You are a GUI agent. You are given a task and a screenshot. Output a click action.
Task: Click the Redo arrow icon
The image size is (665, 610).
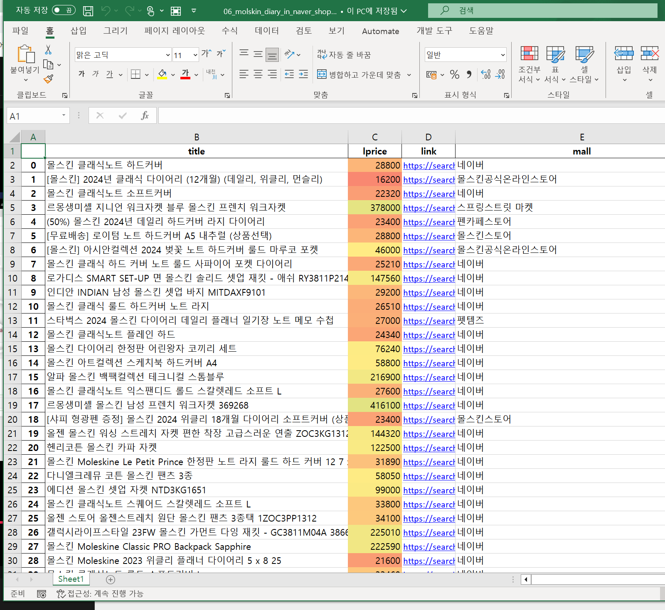[130, 11]
